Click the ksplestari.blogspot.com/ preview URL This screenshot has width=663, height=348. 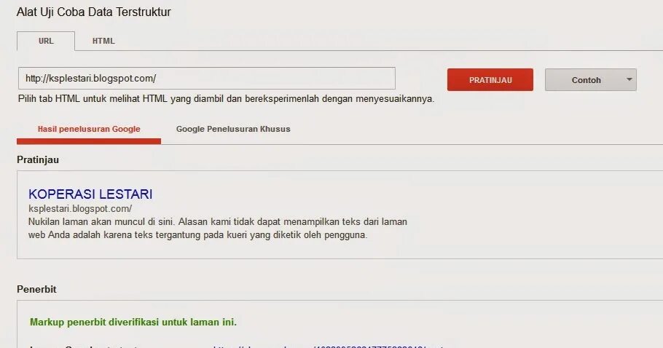[80, 209]
